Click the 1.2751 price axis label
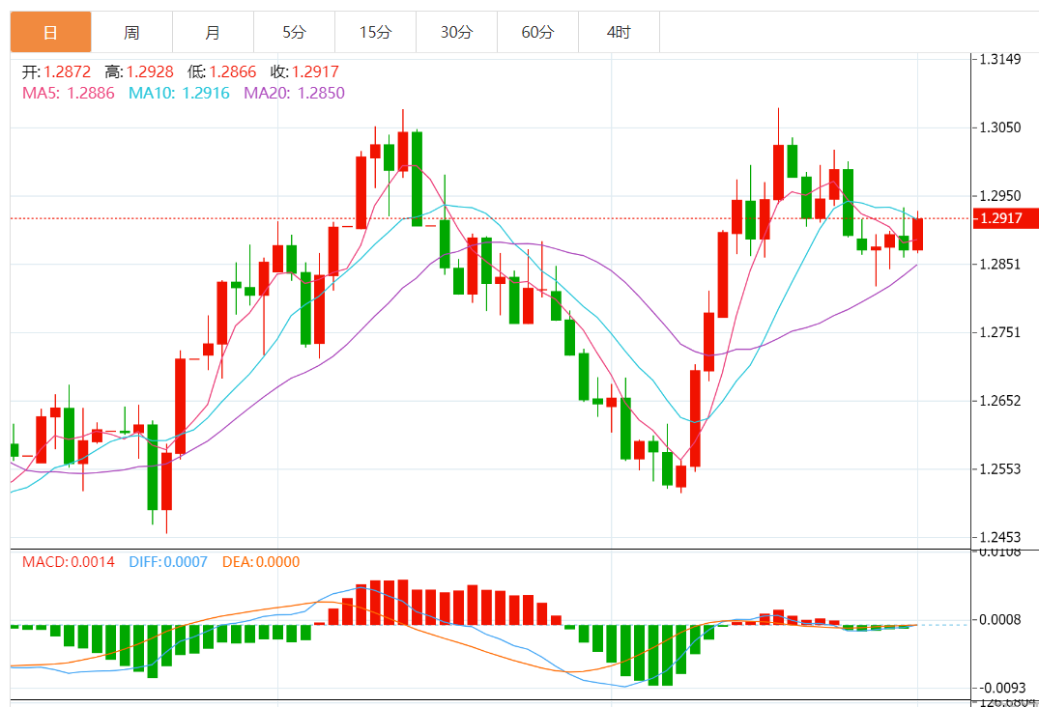1039x707 pixels. (x=1000, y=332)
